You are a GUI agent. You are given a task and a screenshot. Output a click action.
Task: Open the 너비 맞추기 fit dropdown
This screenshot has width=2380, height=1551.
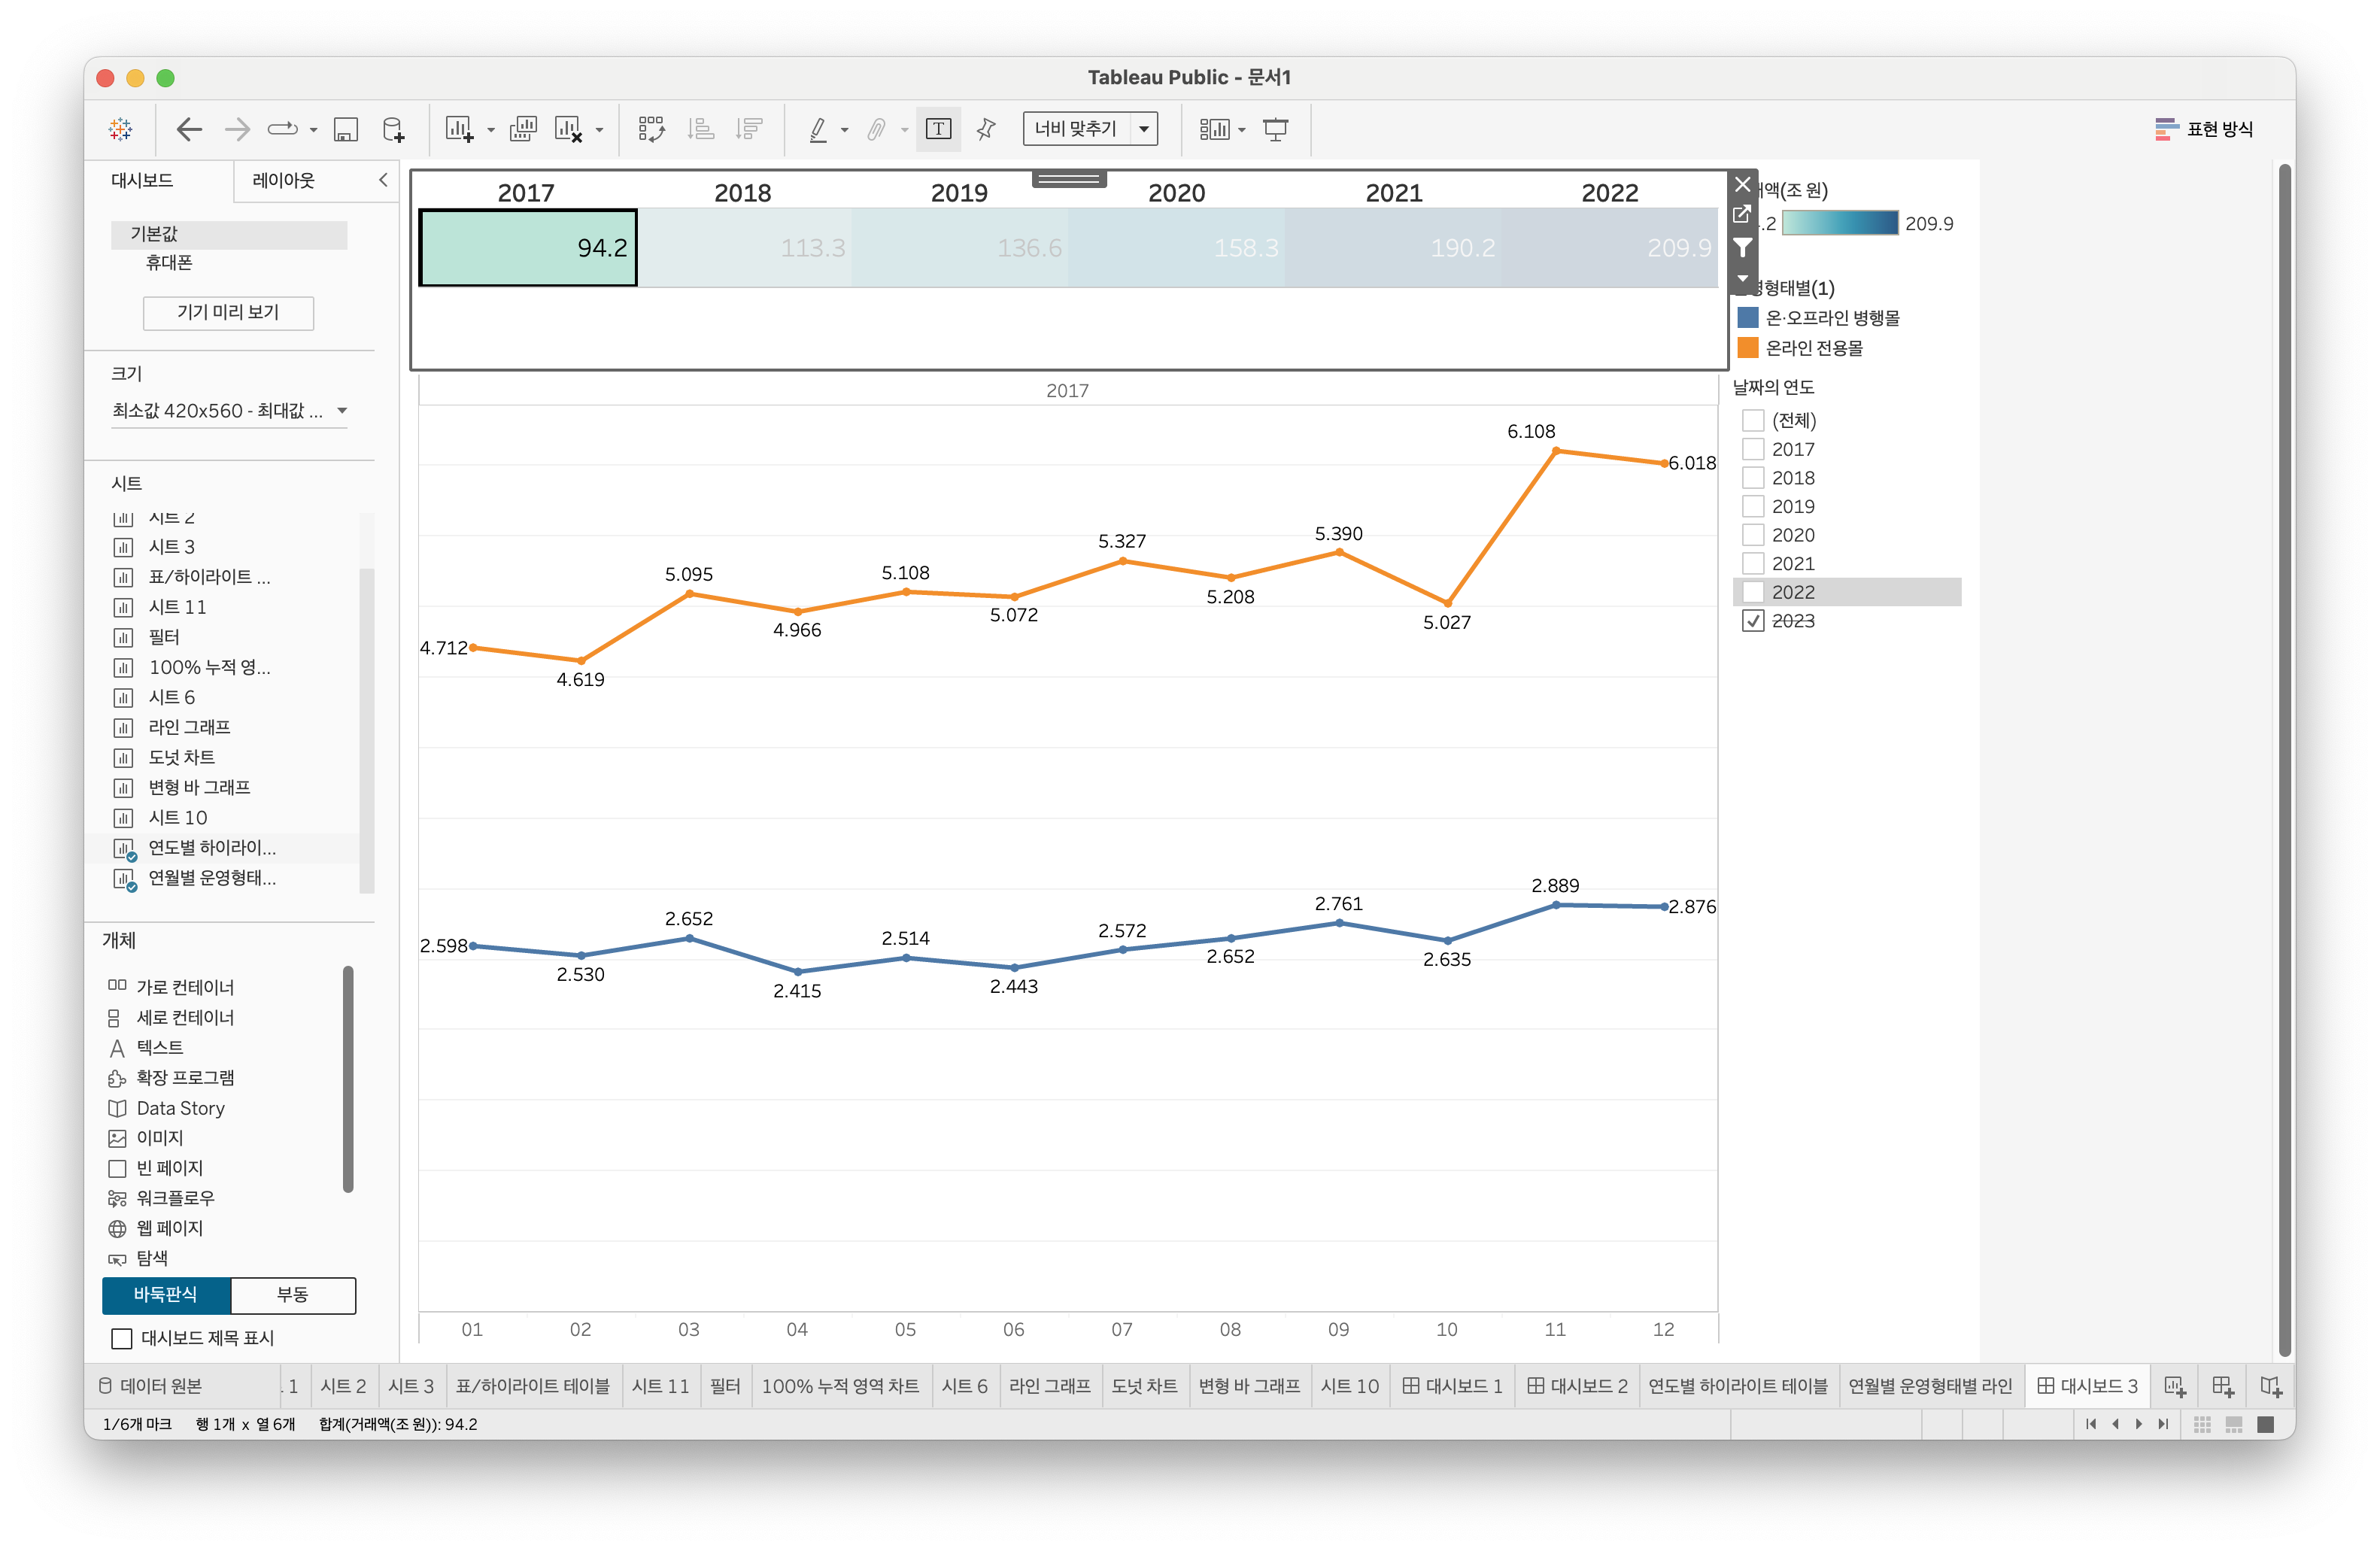coord(1144,129)
